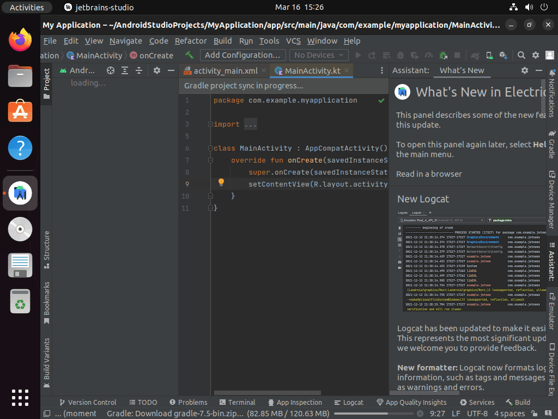Open the No Devices device selector
This screenshot has height=419, width=558.
(x=318, y=55)
